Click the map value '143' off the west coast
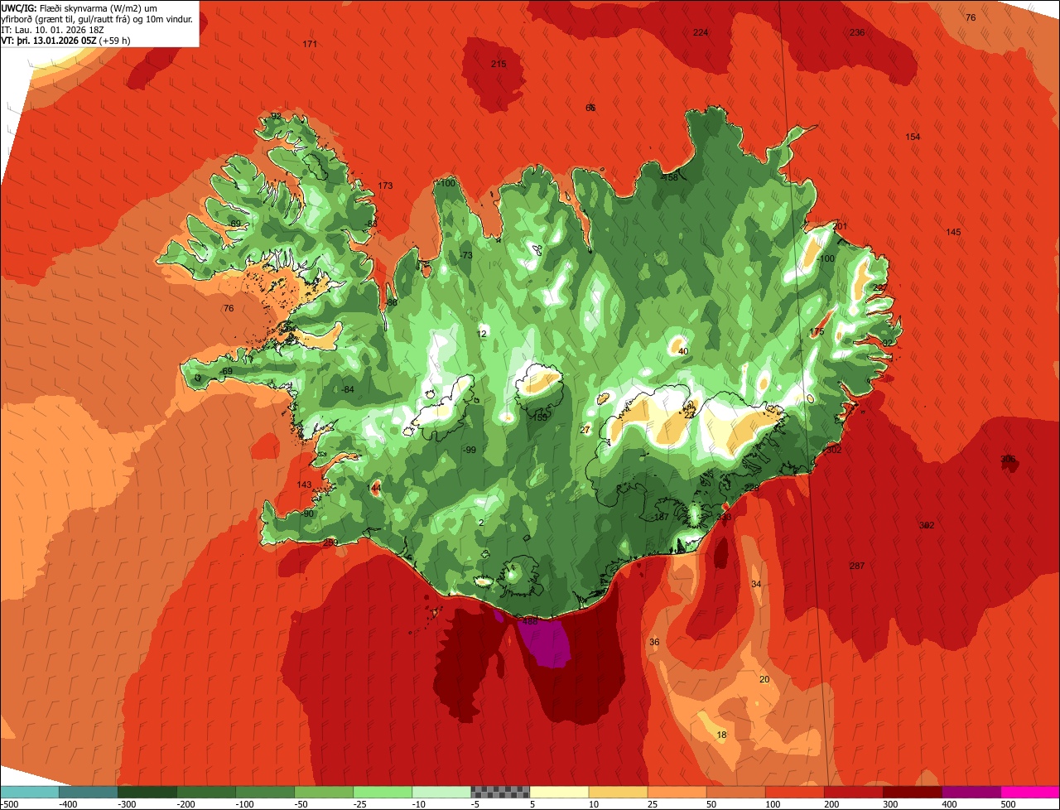This screenshot has width=1060, height=810. 304,485
